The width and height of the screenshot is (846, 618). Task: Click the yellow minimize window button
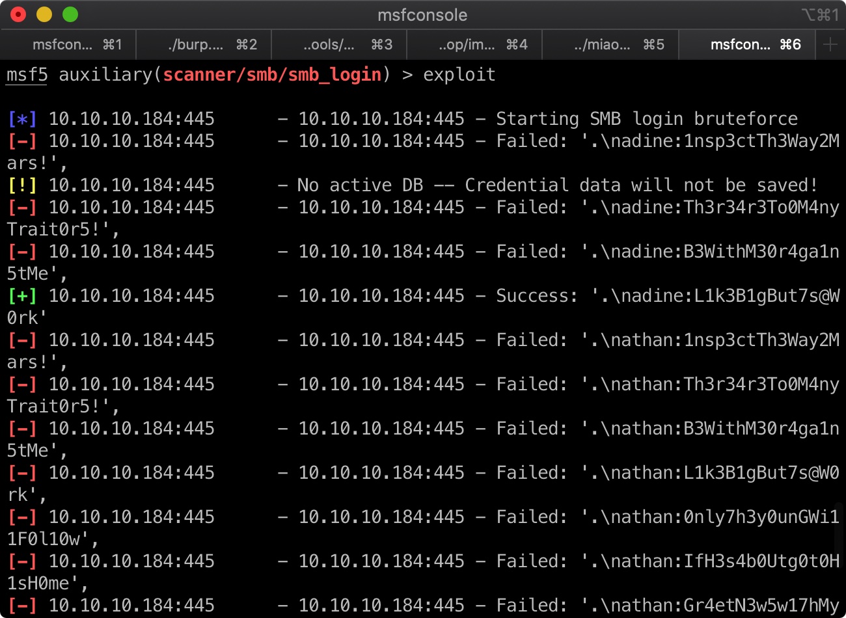click(x=44, y=14)
